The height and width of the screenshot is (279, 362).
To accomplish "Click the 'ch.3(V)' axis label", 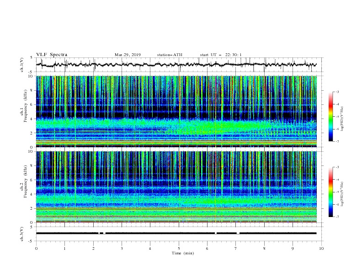I will coord(22,234).
